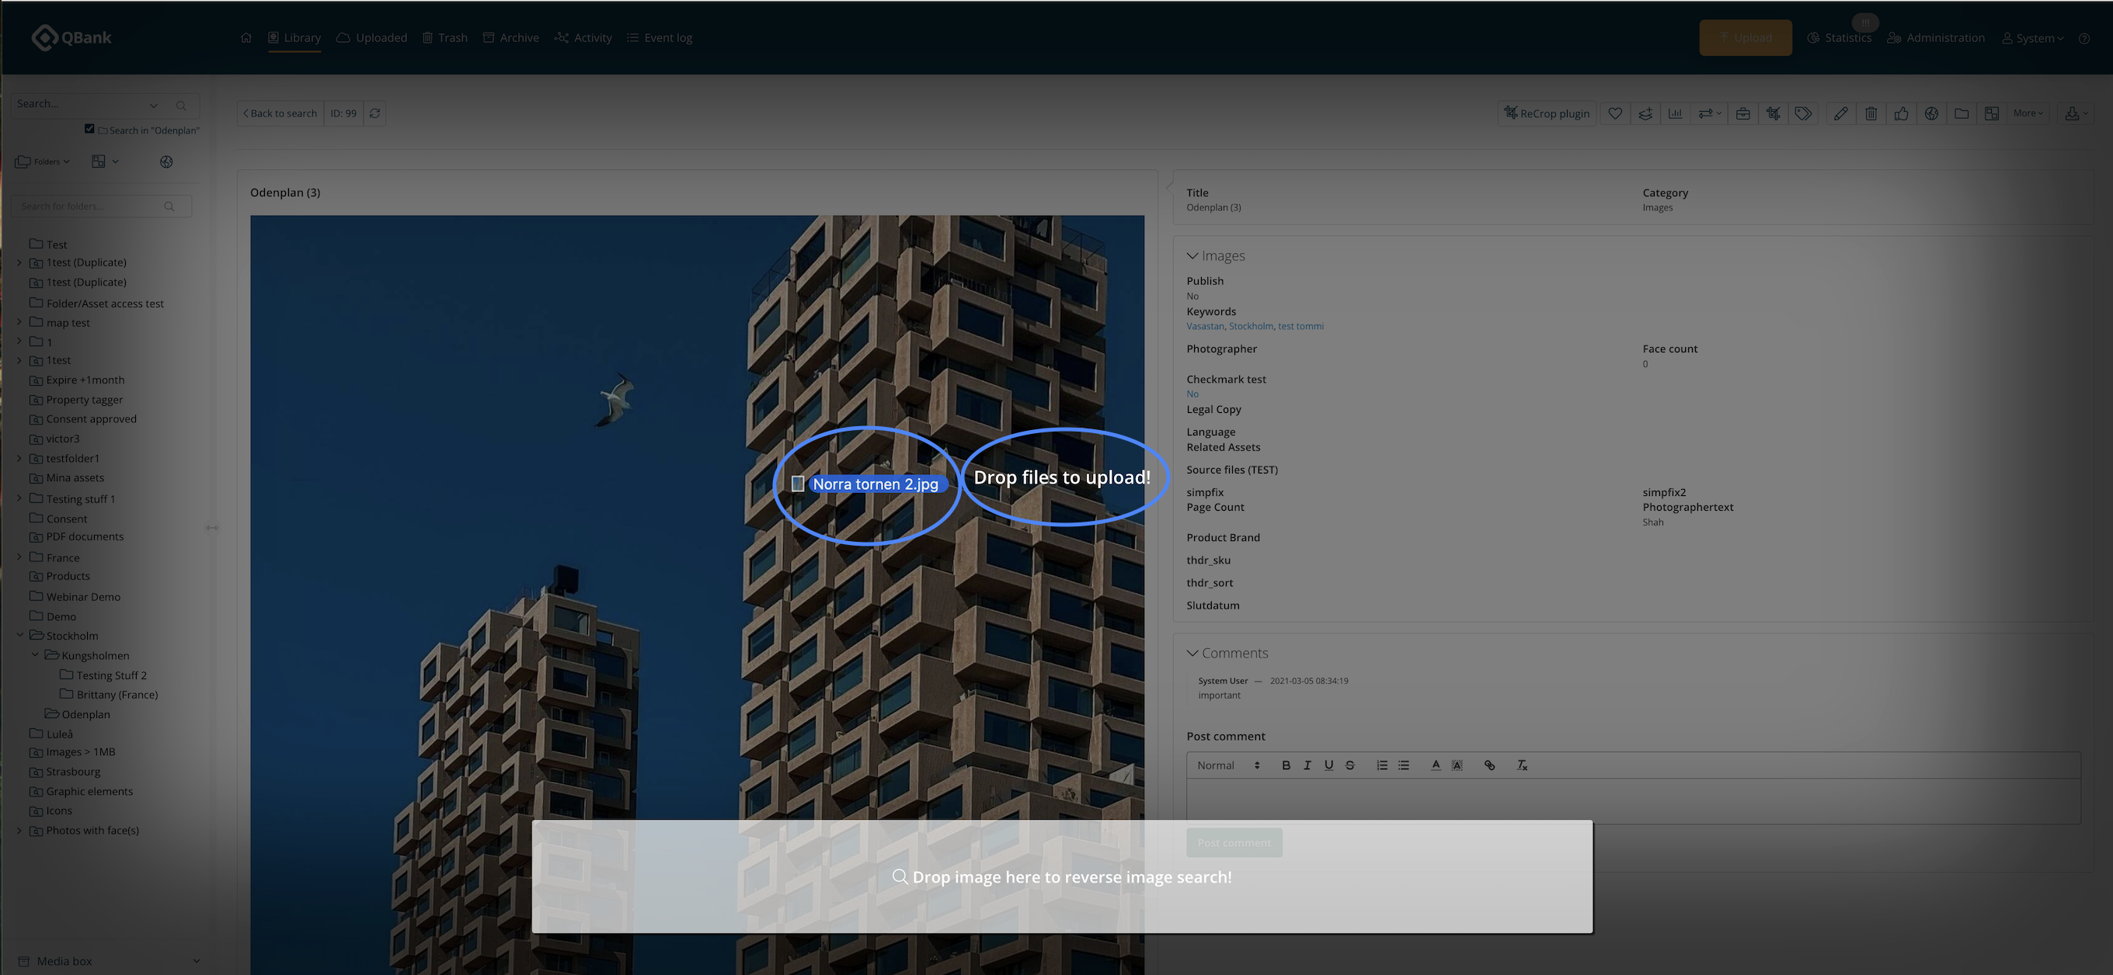2113x975 pixels.
Task: Open the sidebar layout view dropdown
Action: click(x=105, y=162)
